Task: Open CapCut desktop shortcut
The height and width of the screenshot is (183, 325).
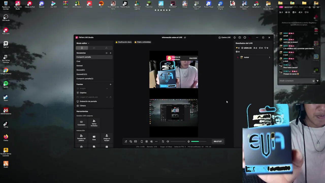Action: 6,44
